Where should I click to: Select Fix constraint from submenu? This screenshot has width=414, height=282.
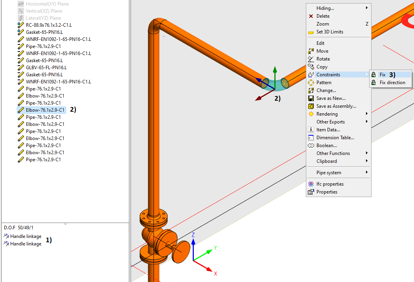(x=383, y=75)
